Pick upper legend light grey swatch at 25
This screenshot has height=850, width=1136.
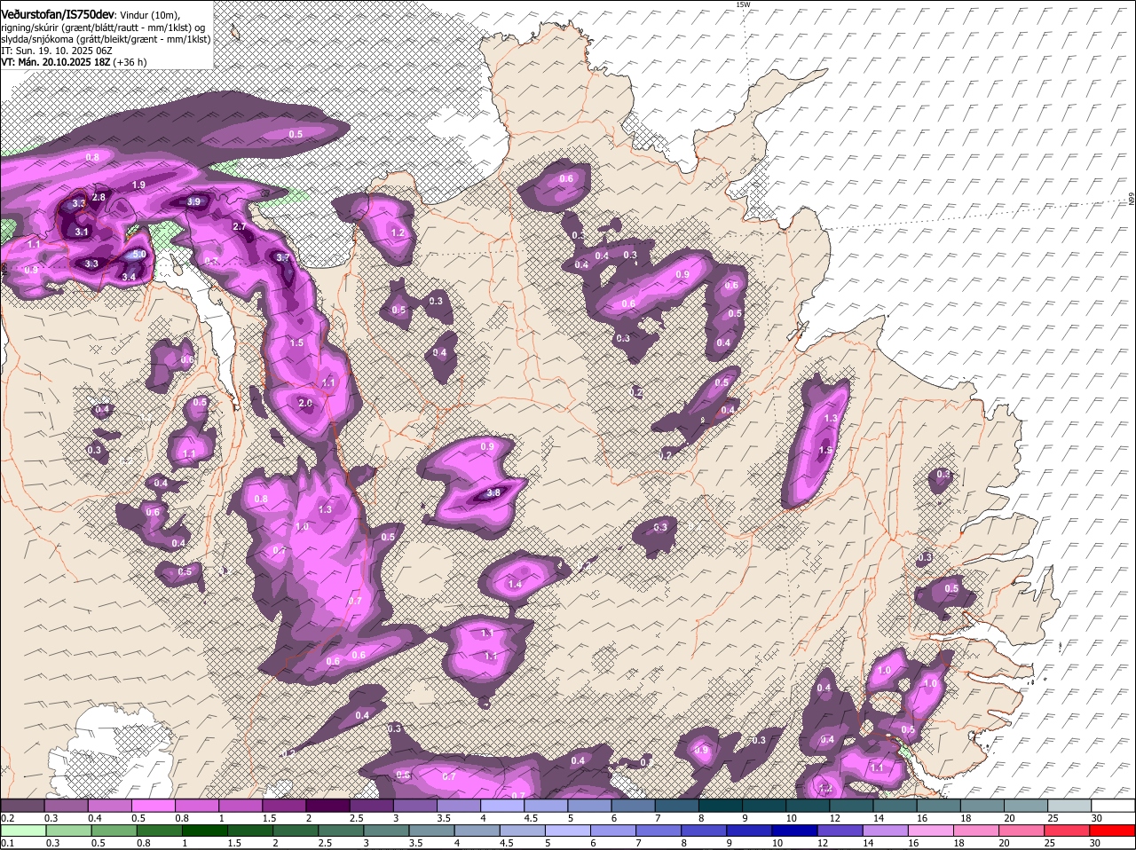pos(1069,805)
